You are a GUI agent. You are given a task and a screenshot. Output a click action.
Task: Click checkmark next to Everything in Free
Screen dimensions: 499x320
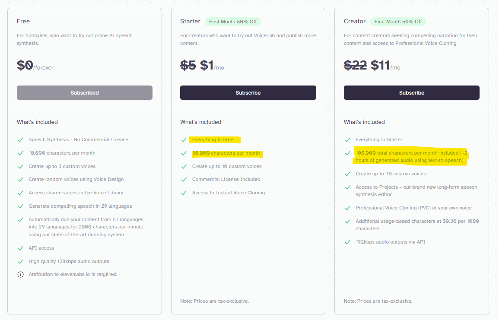(184, 139)
